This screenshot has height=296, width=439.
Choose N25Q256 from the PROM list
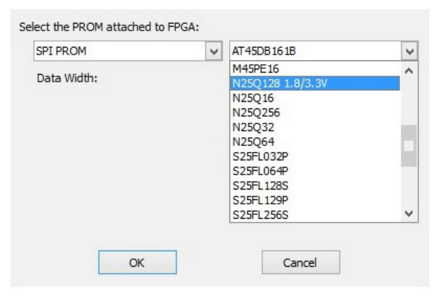[250, 112]
